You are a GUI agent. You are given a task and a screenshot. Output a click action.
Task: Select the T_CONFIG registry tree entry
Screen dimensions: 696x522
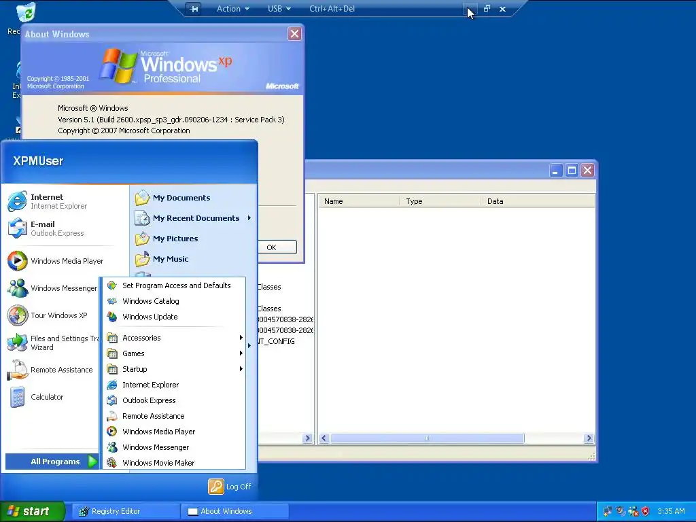(277, 341)
